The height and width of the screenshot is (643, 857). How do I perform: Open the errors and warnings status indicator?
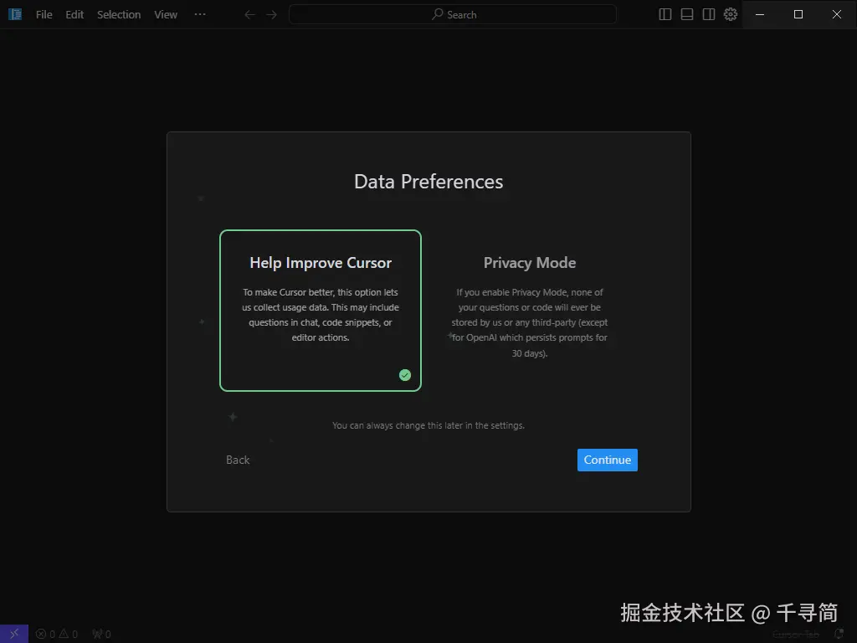(57, 635)
